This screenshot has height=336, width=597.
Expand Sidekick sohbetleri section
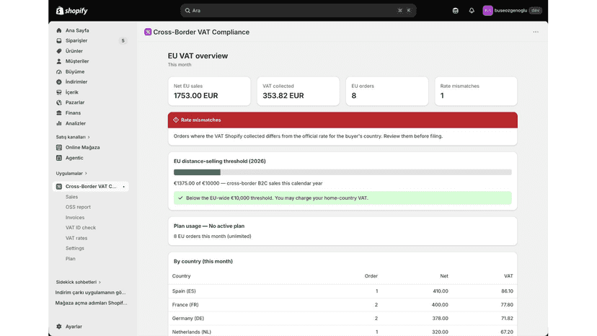[78, 283]
